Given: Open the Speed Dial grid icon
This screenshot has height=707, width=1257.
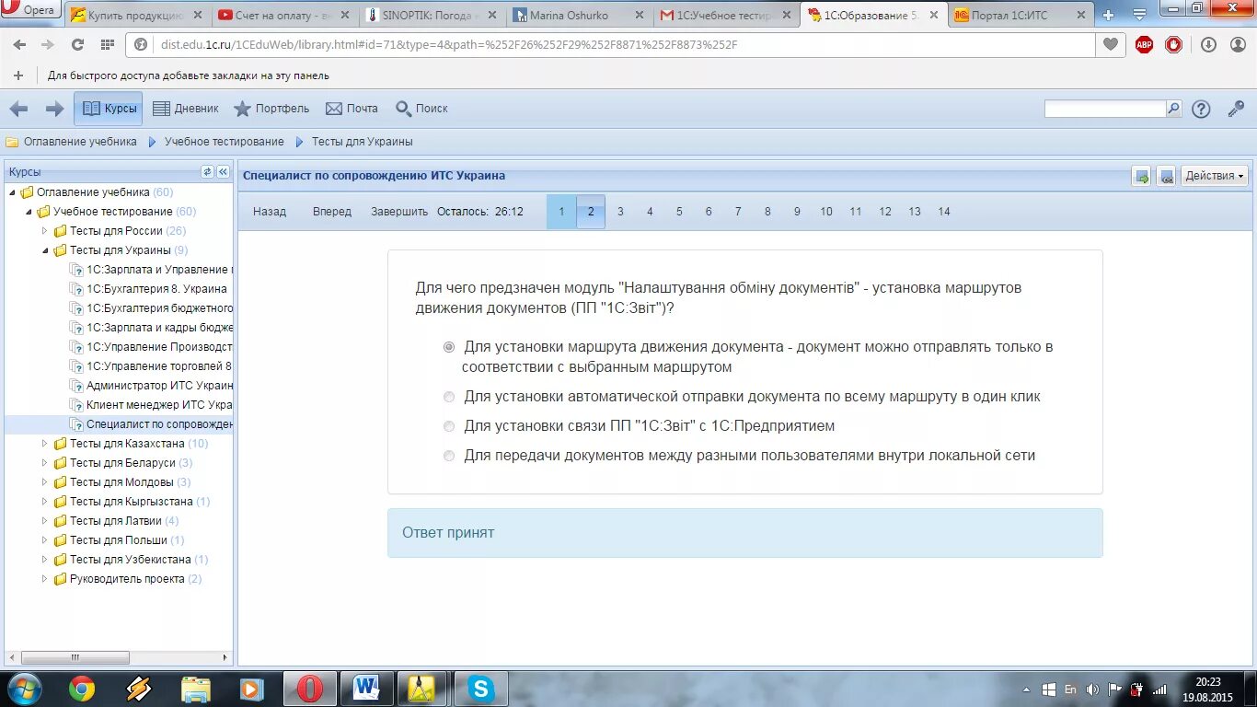Looking at the screenshot, I should click(107, 45).
